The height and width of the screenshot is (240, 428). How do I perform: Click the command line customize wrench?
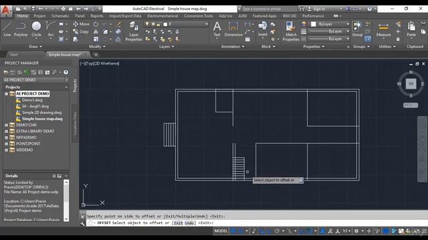tap(82, 224)
